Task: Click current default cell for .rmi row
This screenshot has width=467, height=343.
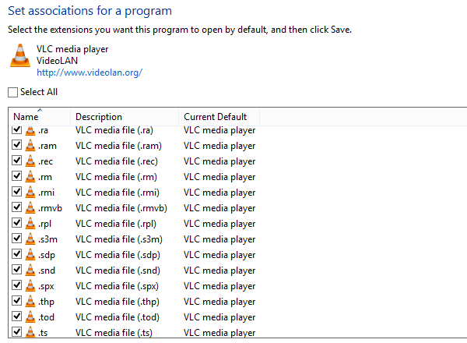Action: pos(219,193)
